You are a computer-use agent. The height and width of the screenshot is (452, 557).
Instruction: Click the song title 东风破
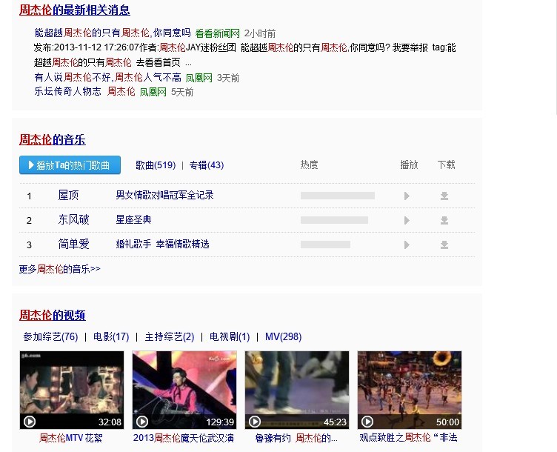point(73,219)
